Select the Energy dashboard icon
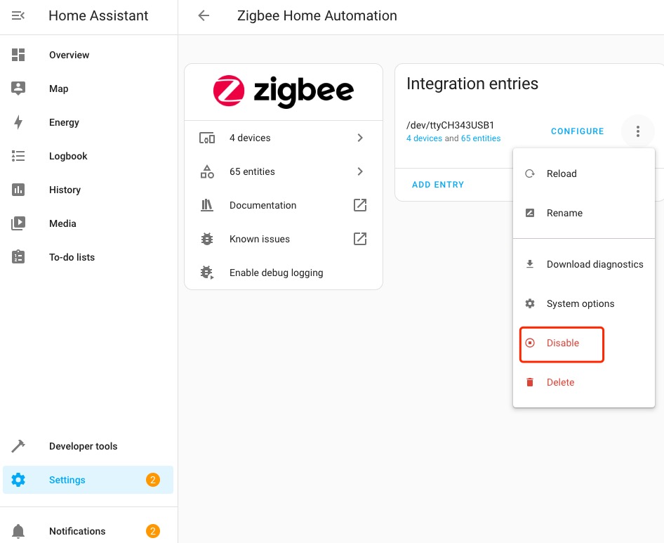 coord(18,122)
